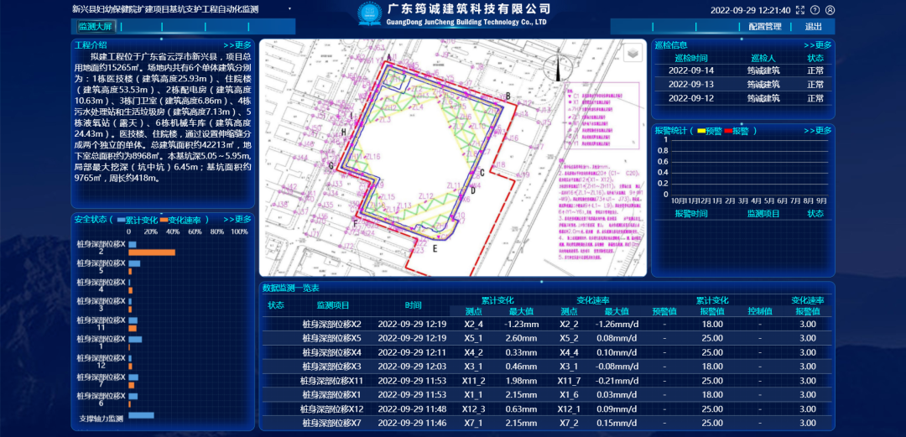
Task: Click the 报警时间 column header
Action: pyautogui.click(x=691, y=213)
